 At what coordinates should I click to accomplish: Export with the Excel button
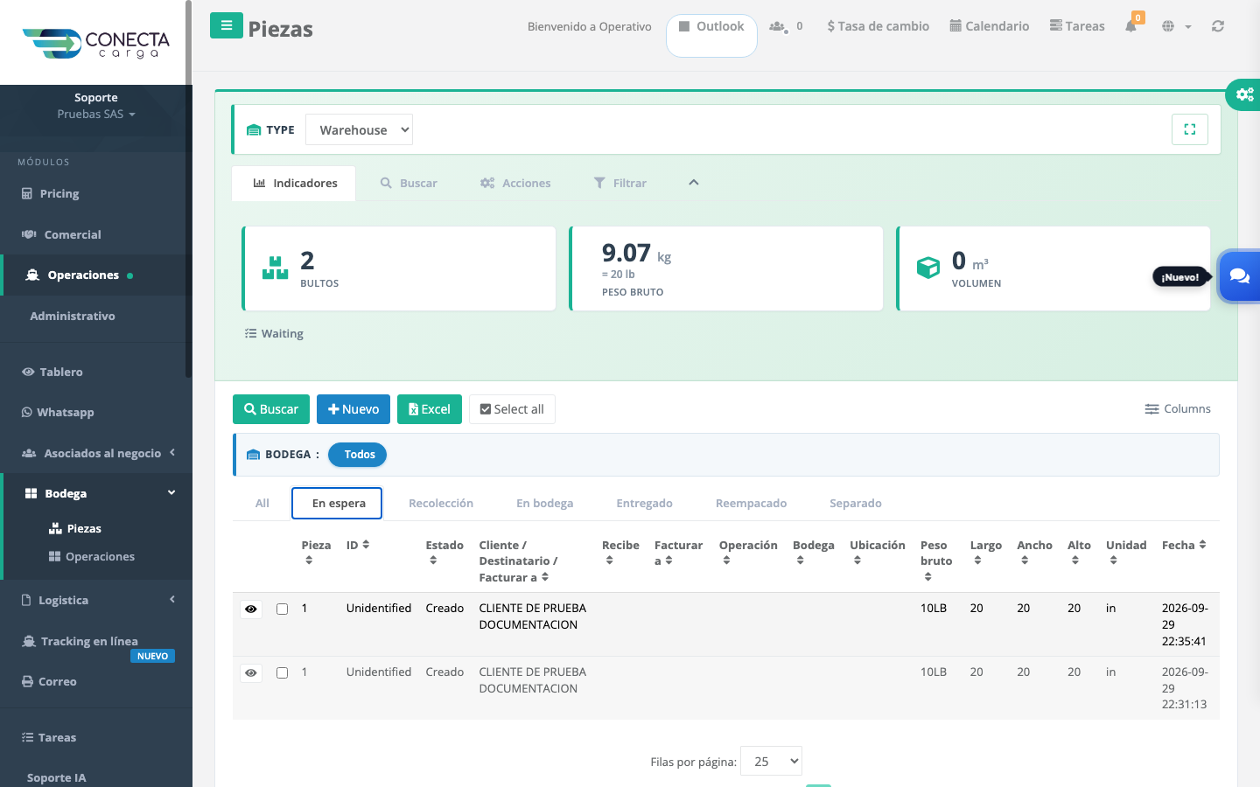pos(430,409)
